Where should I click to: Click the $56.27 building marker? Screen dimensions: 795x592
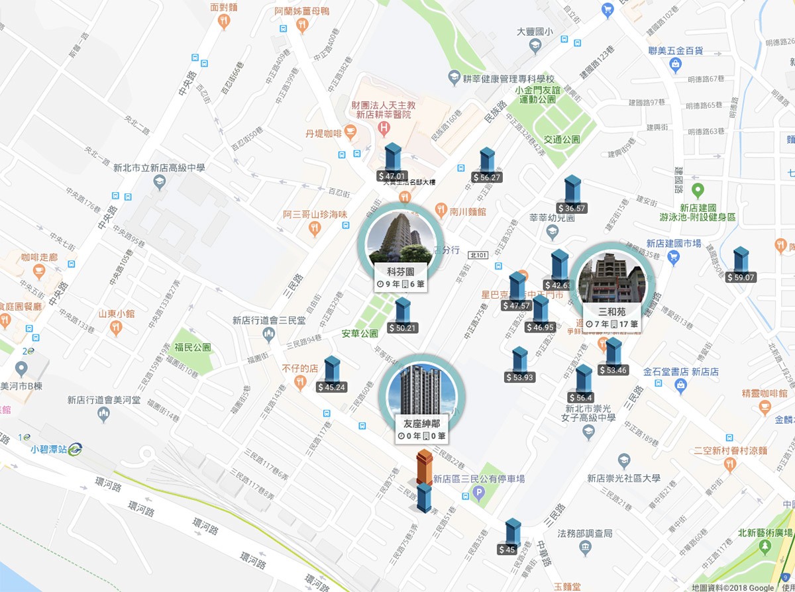[x=487, y=165]
